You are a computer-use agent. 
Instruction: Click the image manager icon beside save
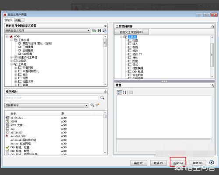[105, 31]
